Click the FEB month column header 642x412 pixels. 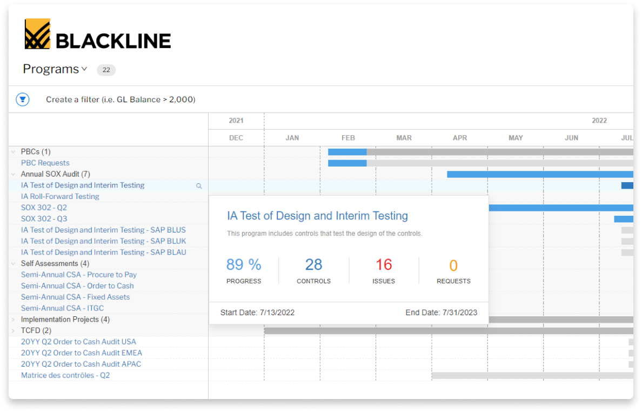pyautogui.click(x=348, y=138)
